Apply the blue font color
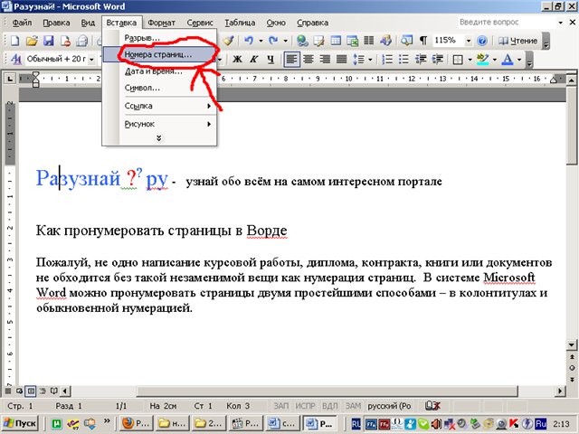 coord(508,59)
